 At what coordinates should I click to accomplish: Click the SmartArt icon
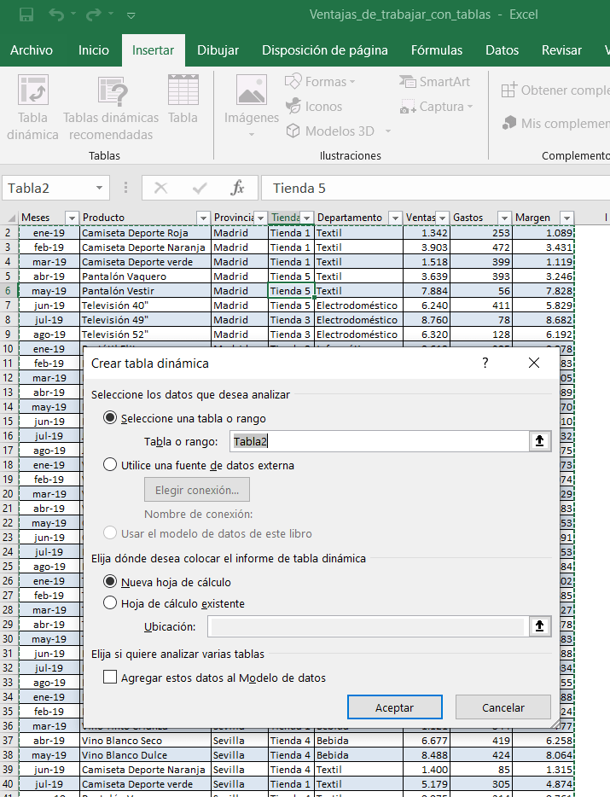[407, 81]
